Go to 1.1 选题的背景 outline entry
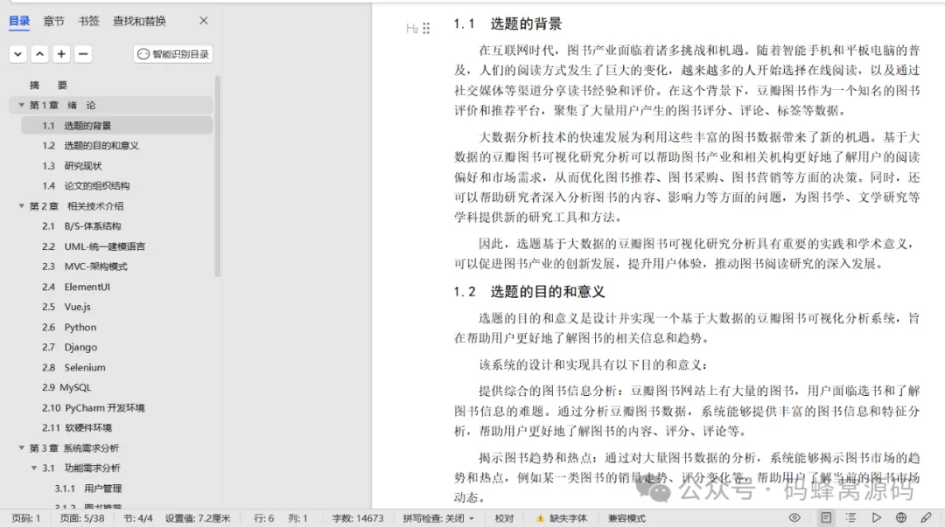This screenshot has height=527, width=945. click(x=117, y=125)
